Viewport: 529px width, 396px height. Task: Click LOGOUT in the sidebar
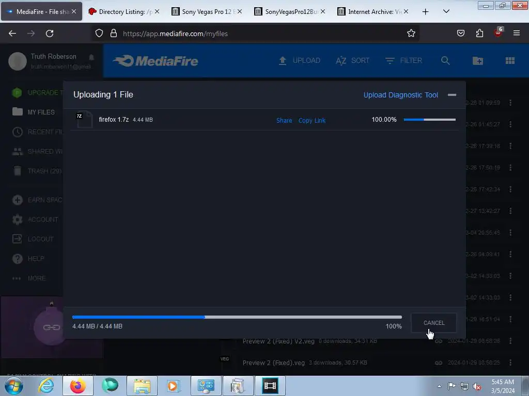click(33, 239)
